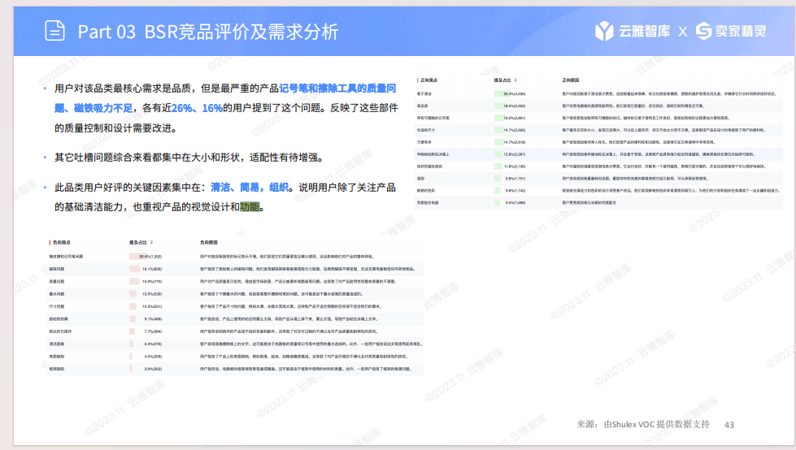Screen dimensions: 796x450
Task: Click the value '16.1%(826)'
Action: (x=152, y=269)
